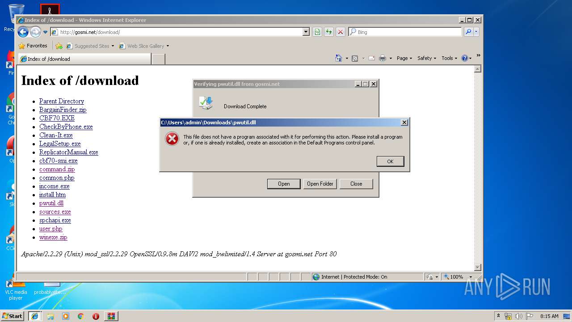572x322 pixels.
Task: Click the Read Mail icon
Action: (371, 58)
